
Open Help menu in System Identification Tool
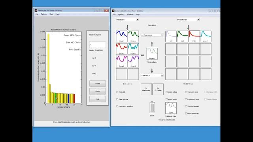(x=138, y=15)
